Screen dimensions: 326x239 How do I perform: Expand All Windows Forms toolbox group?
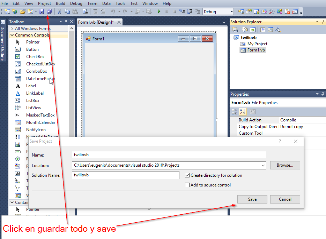[12, 29]
